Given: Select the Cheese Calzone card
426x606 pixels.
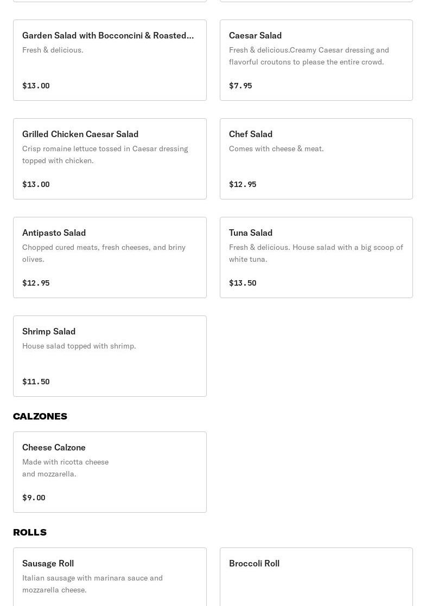Looking at the screenshot, I should [110, 472].
